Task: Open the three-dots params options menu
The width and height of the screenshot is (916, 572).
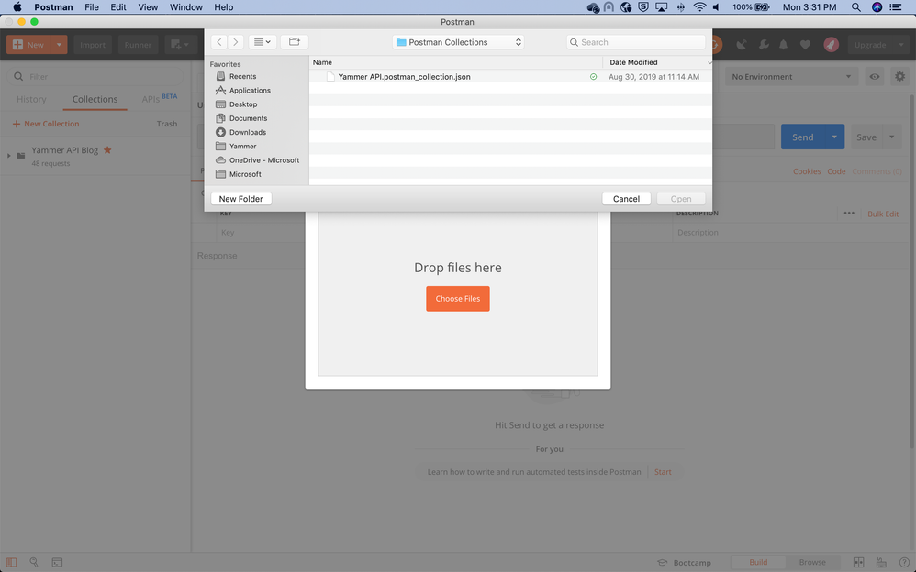Action: pyautogui.click(x=849, y=214)
